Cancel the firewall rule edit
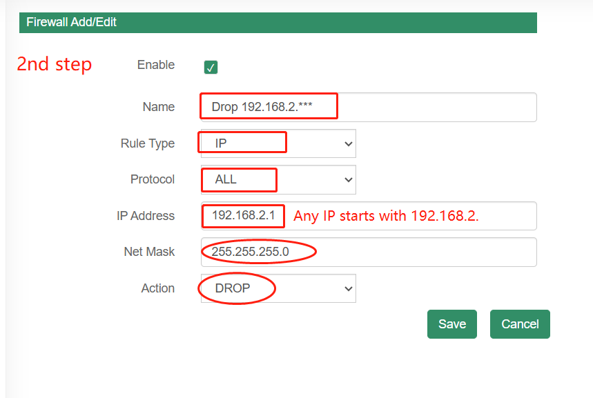 coord(520,324)
